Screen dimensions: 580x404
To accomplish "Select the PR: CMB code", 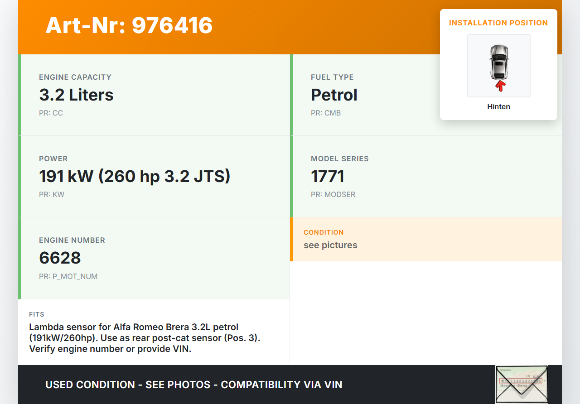I will click(325, 113).
